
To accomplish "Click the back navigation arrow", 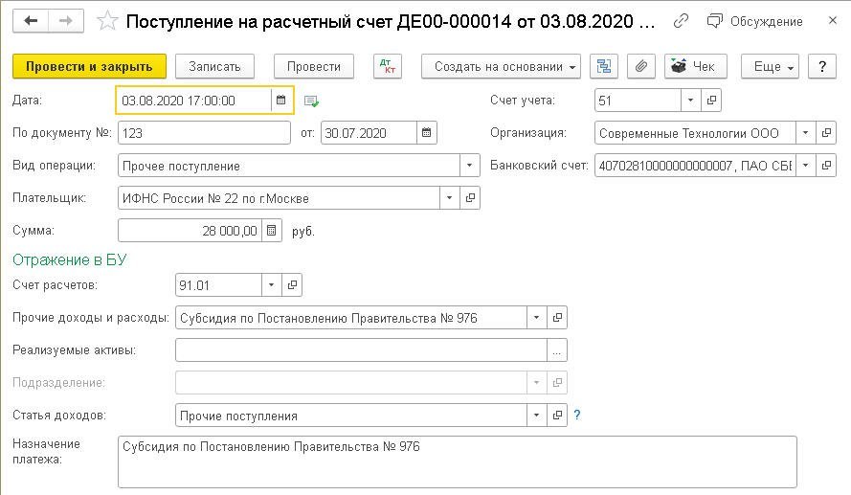I will [31, 20].
